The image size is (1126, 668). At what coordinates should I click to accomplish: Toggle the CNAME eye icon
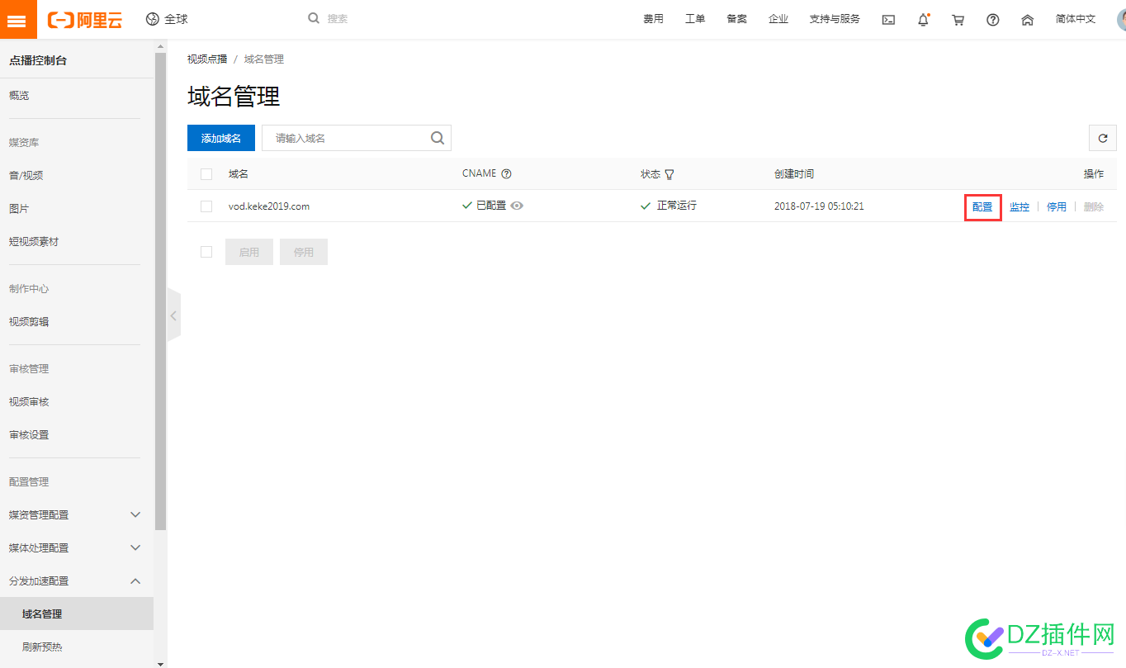[x=517, y=206]
